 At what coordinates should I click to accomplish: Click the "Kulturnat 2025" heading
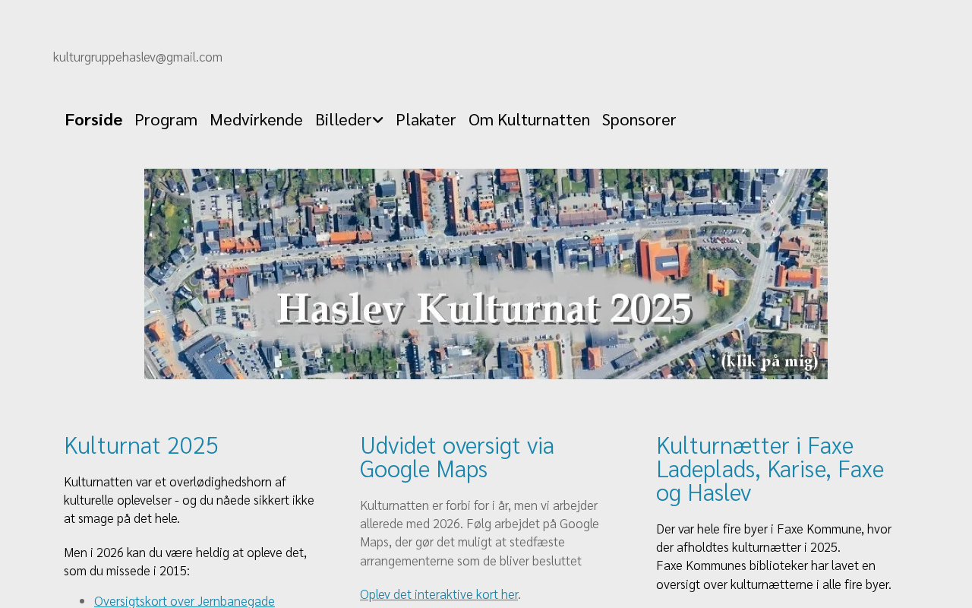click(141, 445)
